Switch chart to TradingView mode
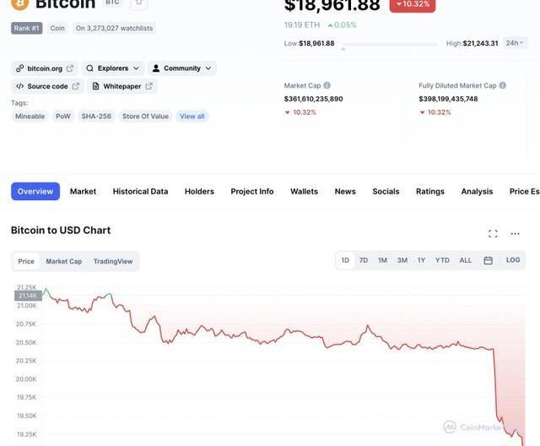 113,262
